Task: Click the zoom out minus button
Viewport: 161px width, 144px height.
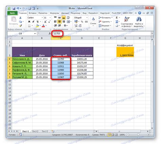Action: tap(127, 135)
